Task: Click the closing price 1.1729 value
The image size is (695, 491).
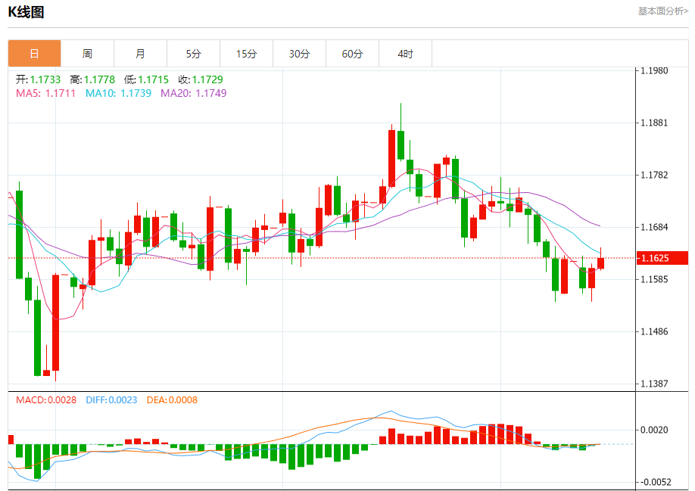Action: coord(207,79)
